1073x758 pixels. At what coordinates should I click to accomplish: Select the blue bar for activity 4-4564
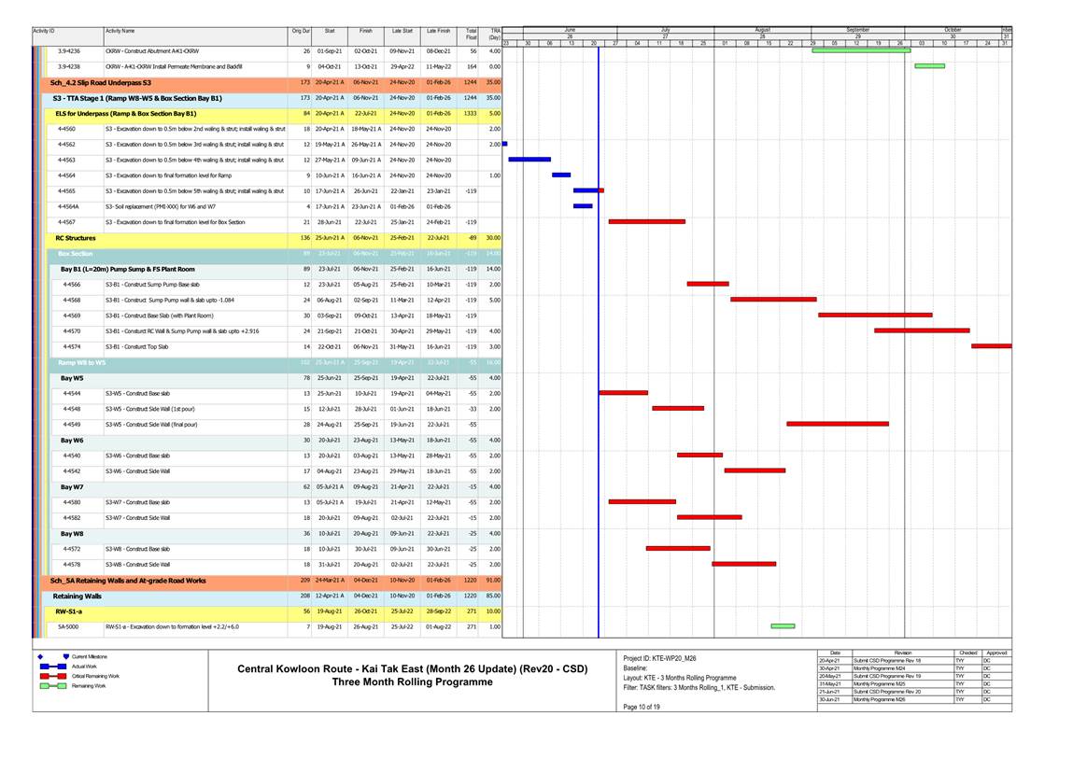click(561, 175)
